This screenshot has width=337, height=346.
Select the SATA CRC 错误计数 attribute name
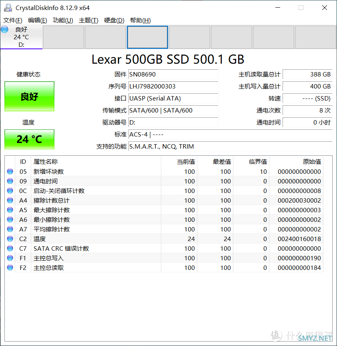click(x=61, y=248)
